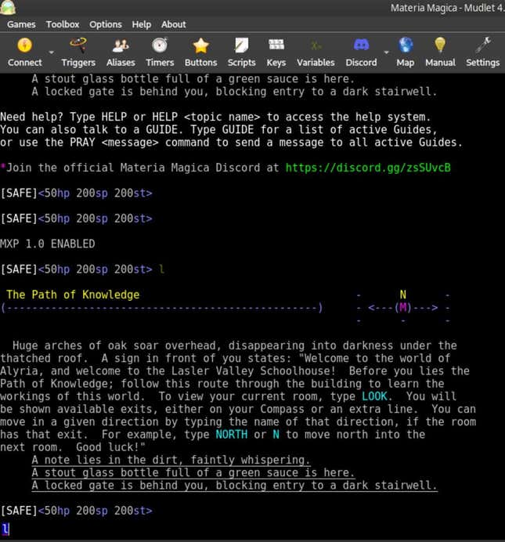This screenshot has height=542, width=505.
Task: Open the About menu
Action: [x=173, y=24]
